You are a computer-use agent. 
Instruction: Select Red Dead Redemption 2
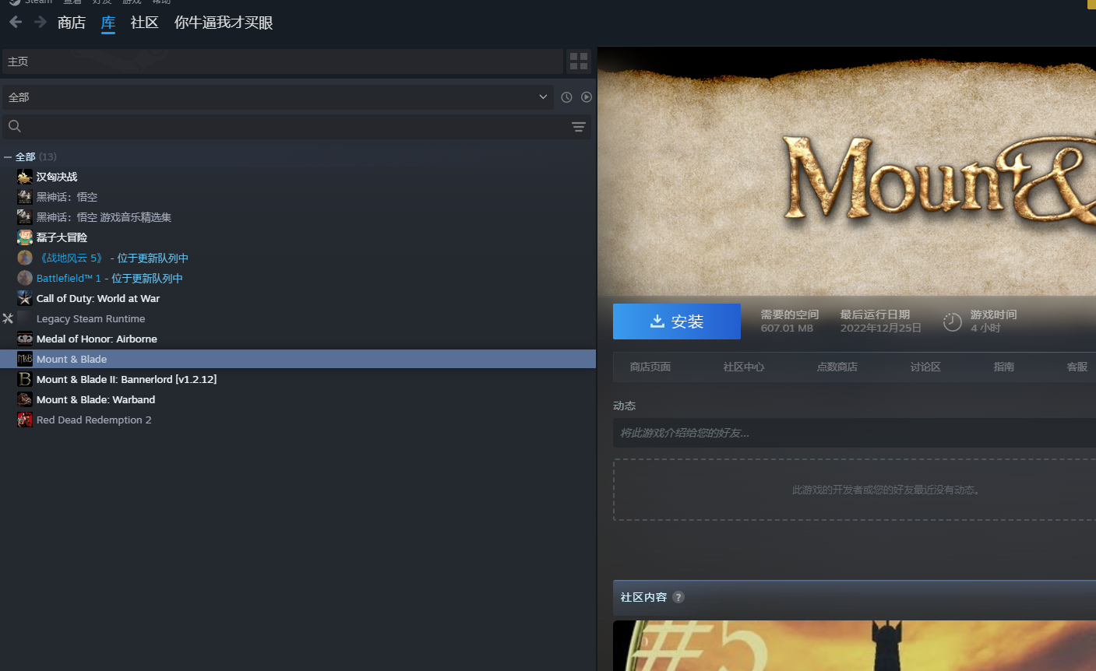pos(94,420)
